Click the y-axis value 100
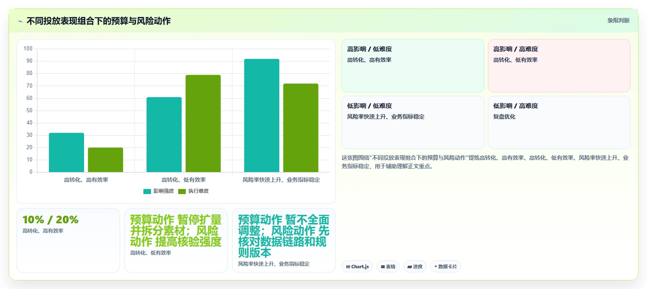This screenshot has height=289, width=647. tap(28, 49)
